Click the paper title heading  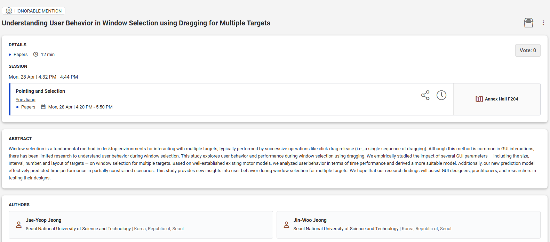136,23
